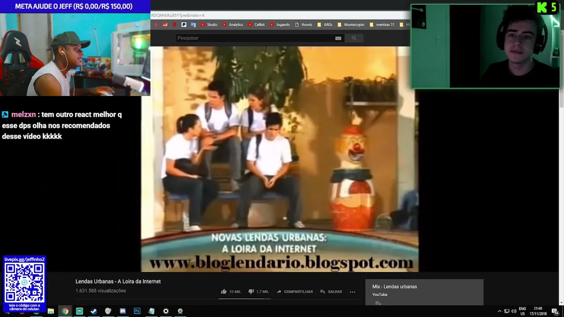This screenshot has height=317, width=564.
Task: Open the three-dot more actions menu
Action: (352, 291)
